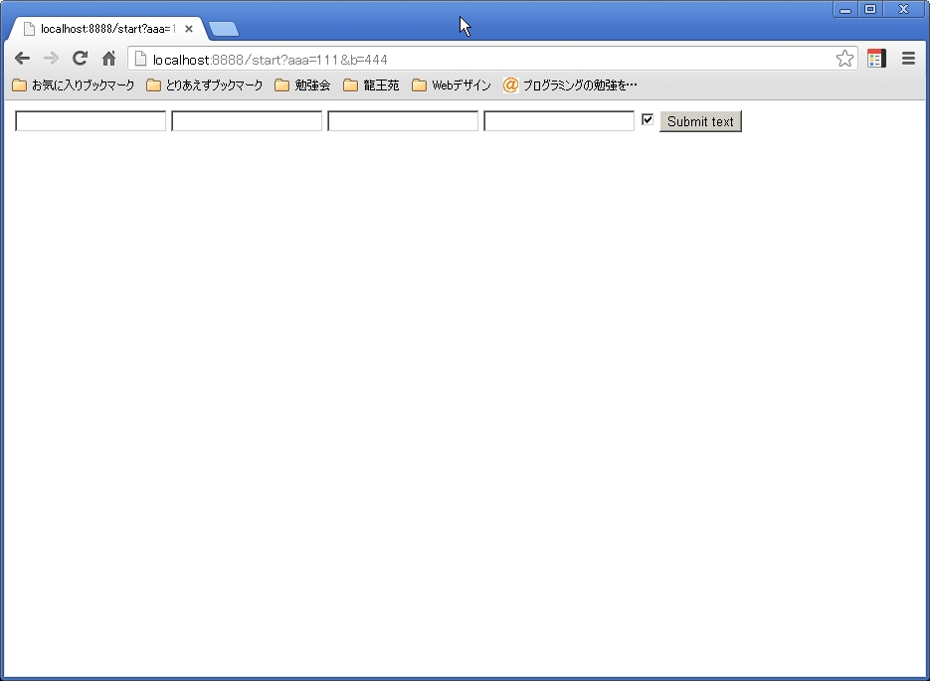The height and width of the screenshot is (681, 930).
Task: Click the forward navigation arrow
Action: pyautogui.click(x=51, y=58)
